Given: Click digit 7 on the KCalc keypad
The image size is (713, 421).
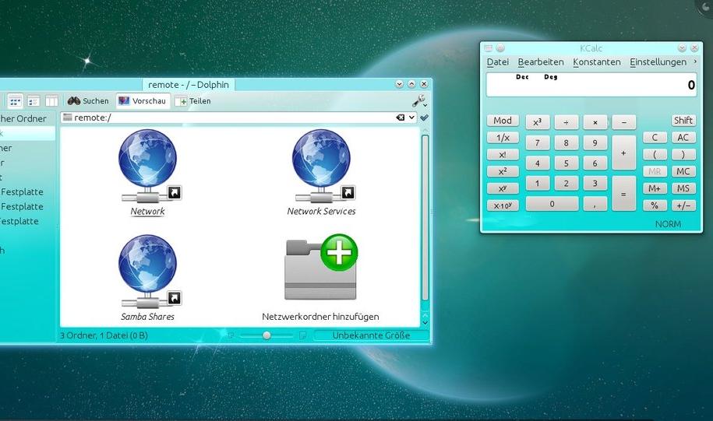Looking at the screenshot, I should click(538, 142).
